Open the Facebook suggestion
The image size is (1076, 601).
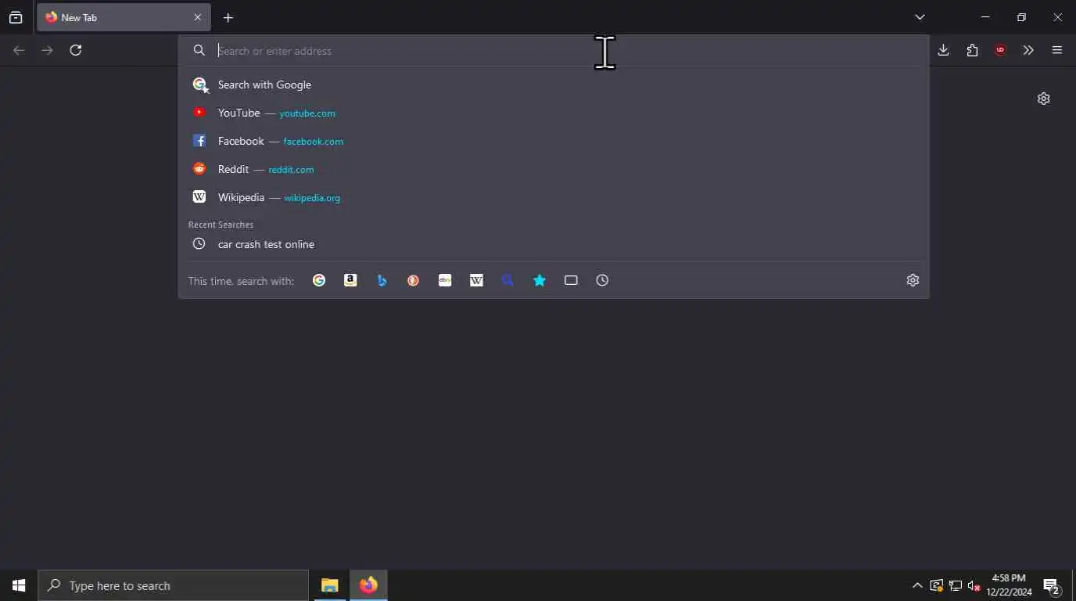coord(554,141)
